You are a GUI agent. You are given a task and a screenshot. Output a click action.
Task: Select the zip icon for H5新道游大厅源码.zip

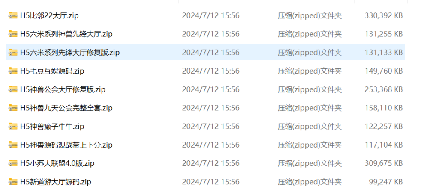pos(13,182)
